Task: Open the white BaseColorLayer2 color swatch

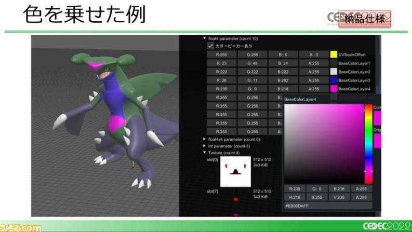Action: click(334, 72)
